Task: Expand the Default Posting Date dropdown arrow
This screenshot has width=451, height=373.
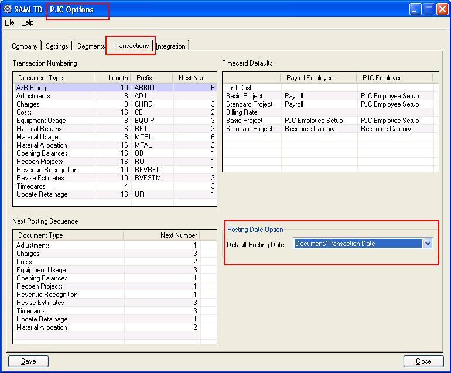Action: point(428,244)
